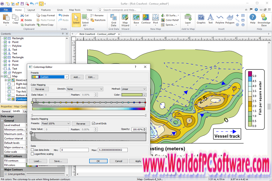
Task: Click the Rename command
Action: pyautogui.click(x=97, y=15)
